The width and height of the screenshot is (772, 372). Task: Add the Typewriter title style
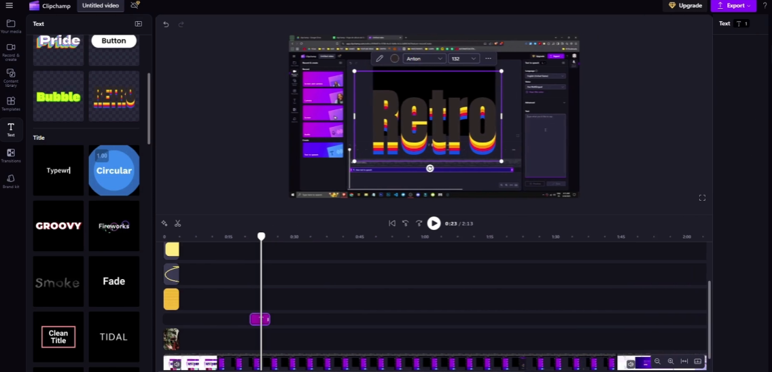click(58, 170)
